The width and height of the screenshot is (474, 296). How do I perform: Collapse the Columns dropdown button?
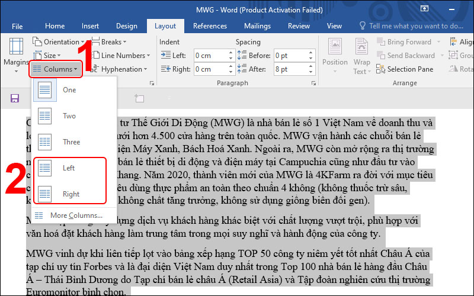click(56, 69)
